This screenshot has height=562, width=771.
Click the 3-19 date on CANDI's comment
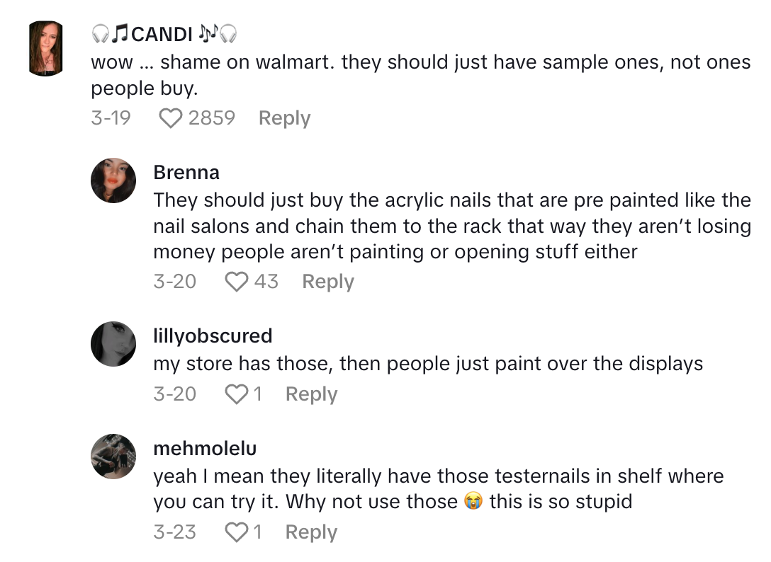click(111, 118)
